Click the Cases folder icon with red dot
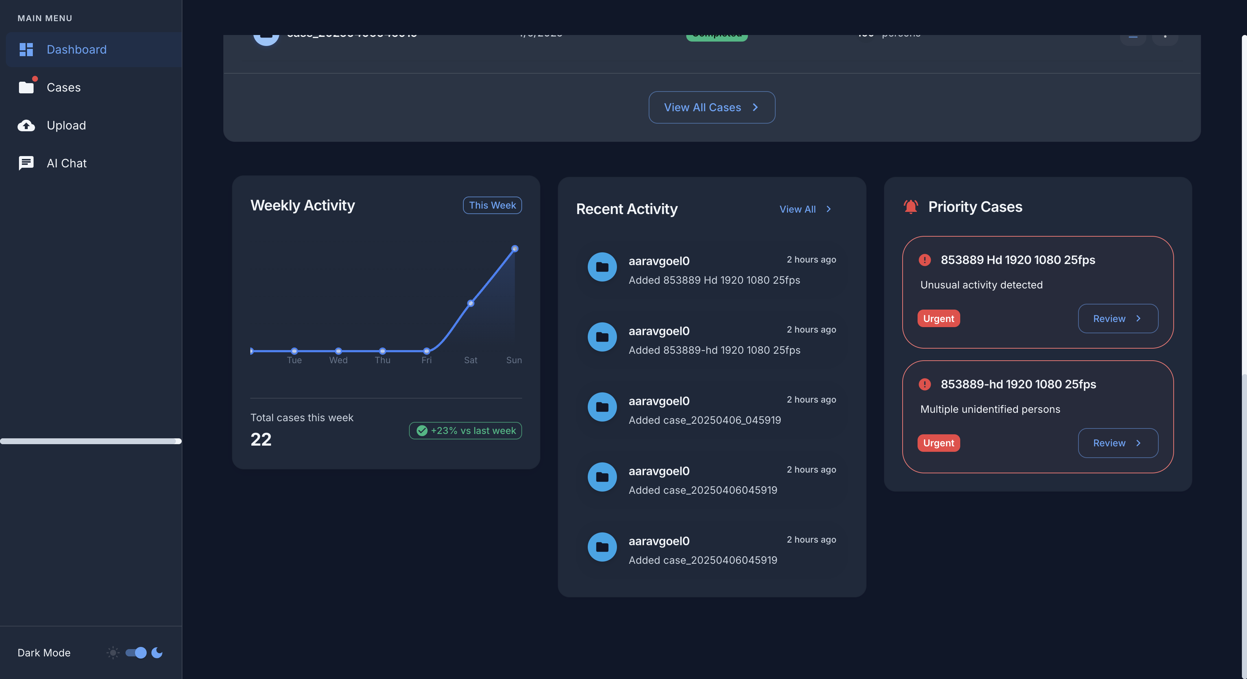The image size is (1247, 679). (x=26, y=87)
